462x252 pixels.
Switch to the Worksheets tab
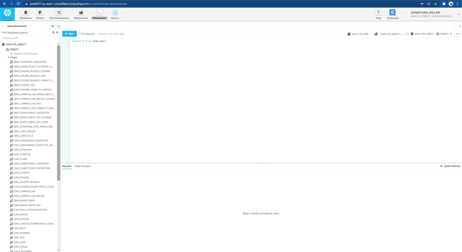(100, 14)
